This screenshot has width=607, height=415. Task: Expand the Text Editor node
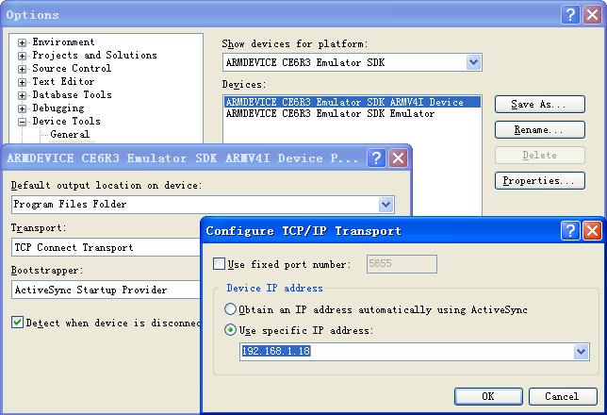pos(22,82)
